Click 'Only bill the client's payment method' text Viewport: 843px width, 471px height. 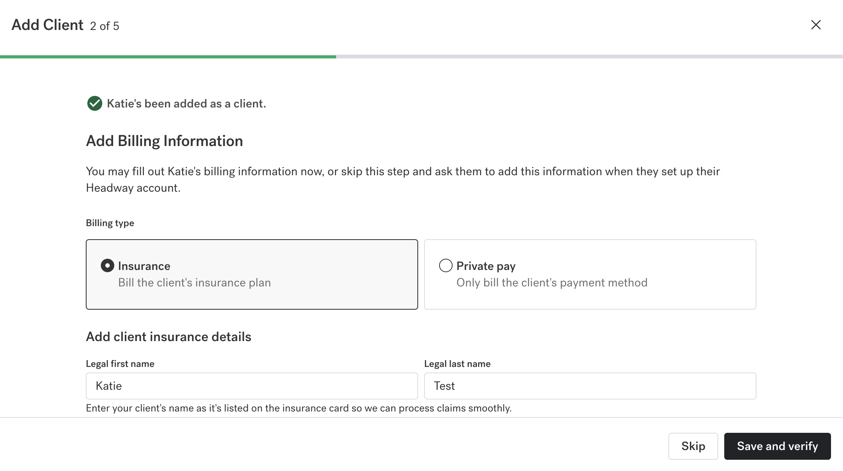(552, 282)
